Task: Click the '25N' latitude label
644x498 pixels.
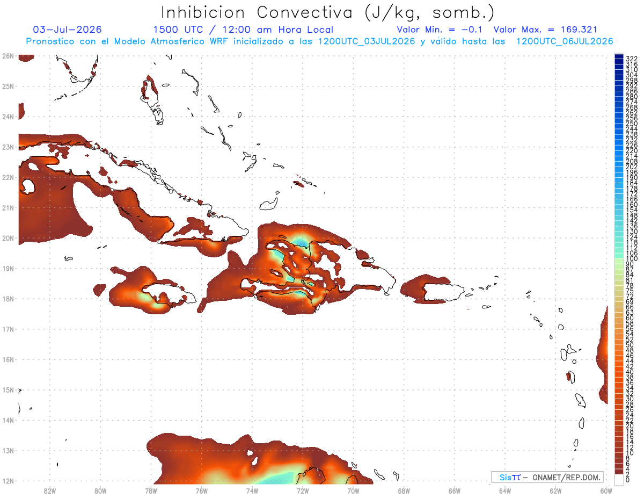Action: [x=8, y=86]
